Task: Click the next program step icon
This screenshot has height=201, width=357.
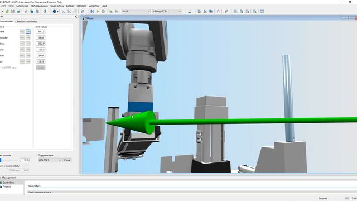Action: tap(111, 11)
